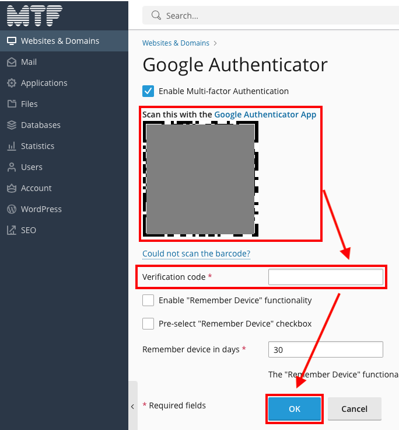399x430 pixels.
Task: Open the Mail sidebar section
Action: [x=29, y=62]
